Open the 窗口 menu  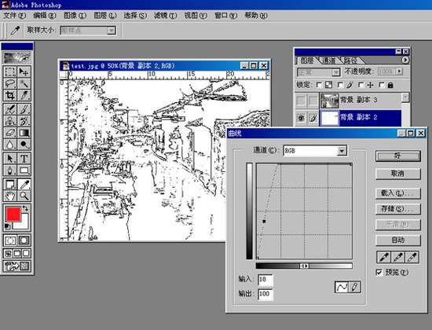coord(225,16)
